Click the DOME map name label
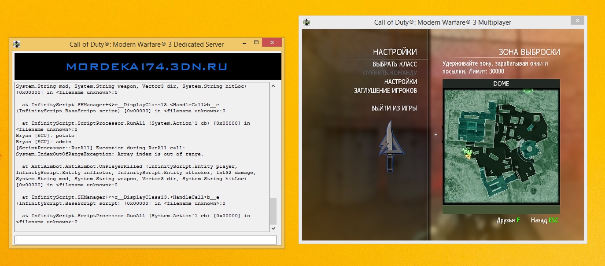The image size is (605, 266). (x=501, y=84)
